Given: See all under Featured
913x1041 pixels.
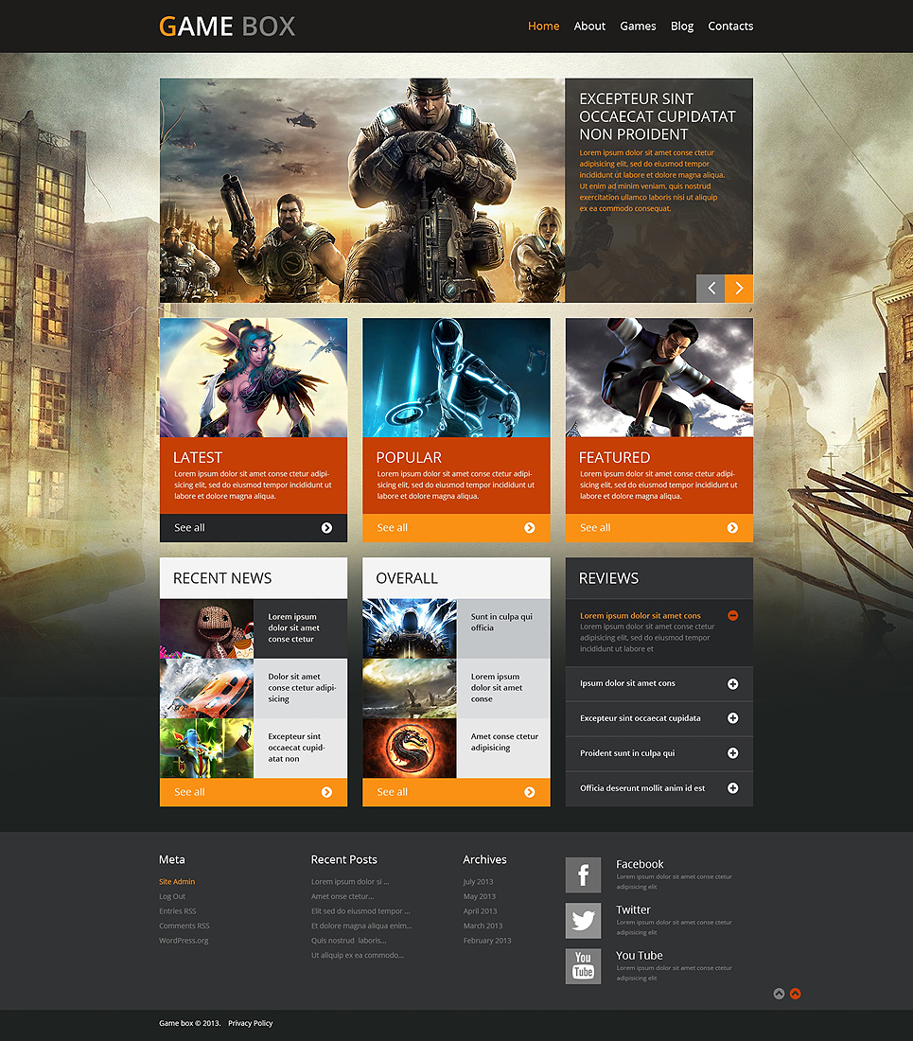Looking at the screenshot, I should 659,528.
